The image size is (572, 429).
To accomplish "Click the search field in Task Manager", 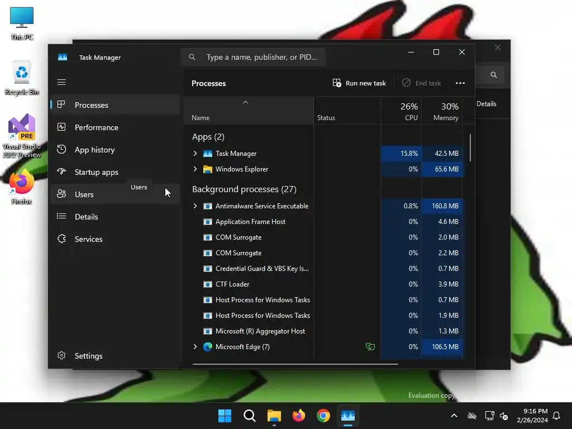I will [253, 57].
